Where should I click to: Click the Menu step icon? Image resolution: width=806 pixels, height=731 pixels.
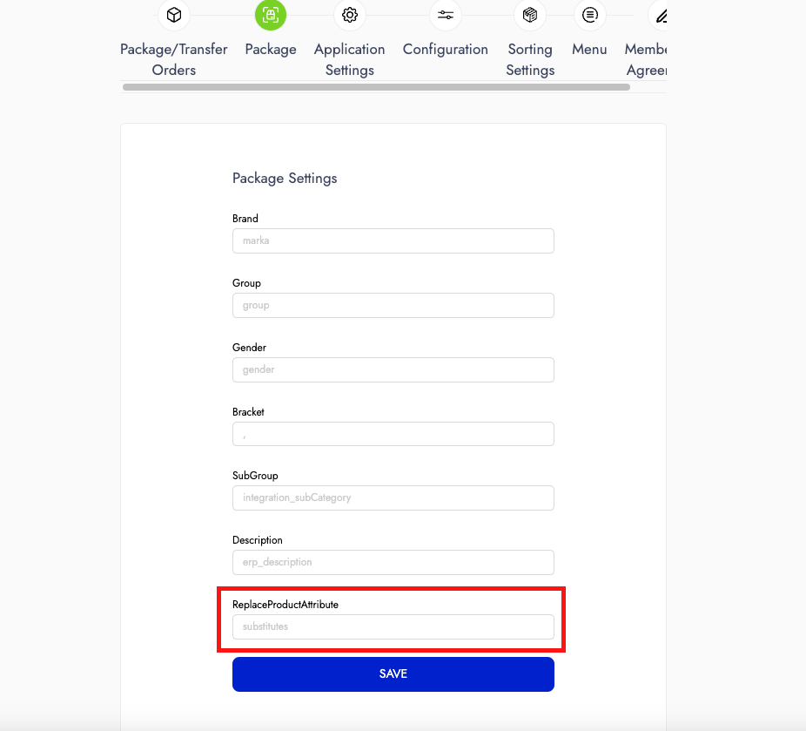[x=590, y=15]
